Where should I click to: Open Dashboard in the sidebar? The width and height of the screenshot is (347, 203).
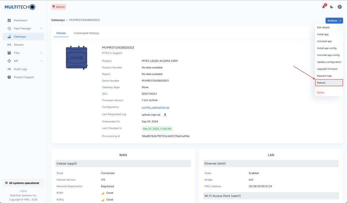click(23, 20)
